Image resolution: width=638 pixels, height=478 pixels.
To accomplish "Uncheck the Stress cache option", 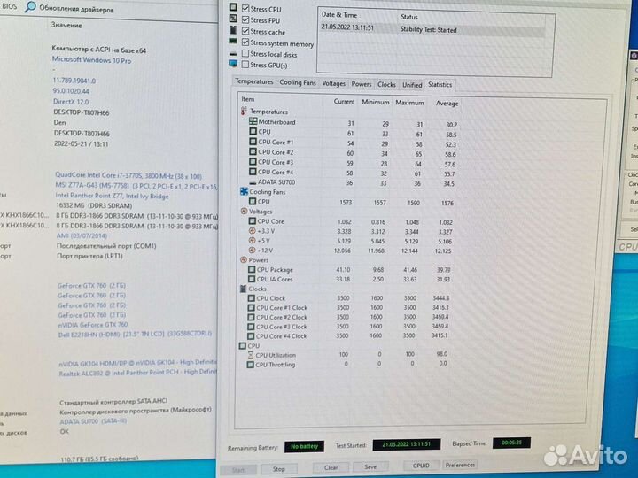I will [245, 31].
